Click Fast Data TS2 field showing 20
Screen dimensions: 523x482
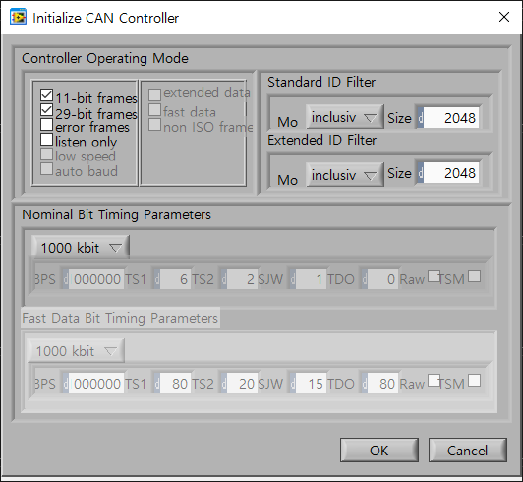pos(242,384)
